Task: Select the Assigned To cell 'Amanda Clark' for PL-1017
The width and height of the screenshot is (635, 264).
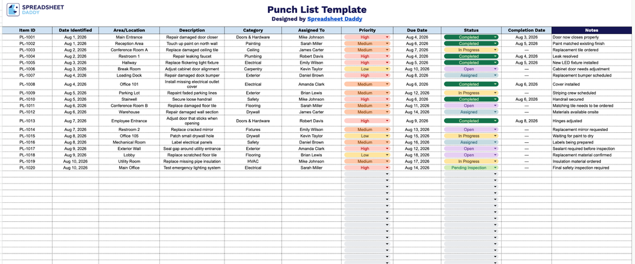Action: click(311, 148)
